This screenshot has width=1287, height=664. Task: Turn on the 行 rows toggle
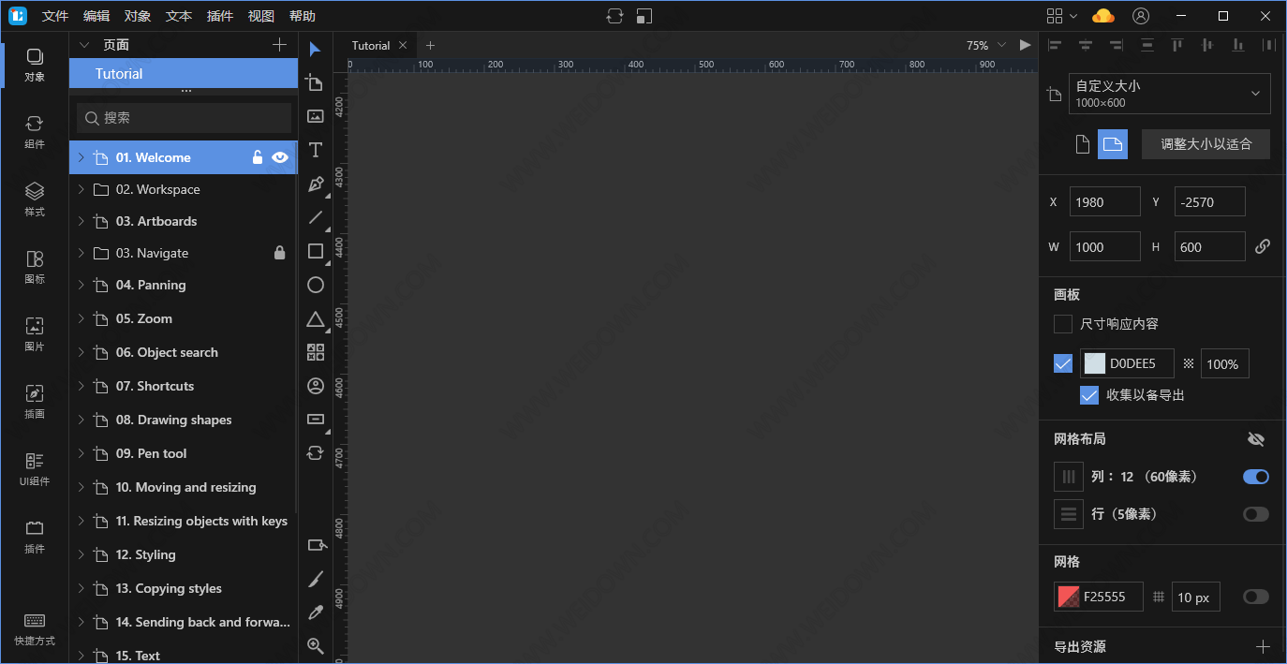pyautogui.click(x=1256, y=514)
